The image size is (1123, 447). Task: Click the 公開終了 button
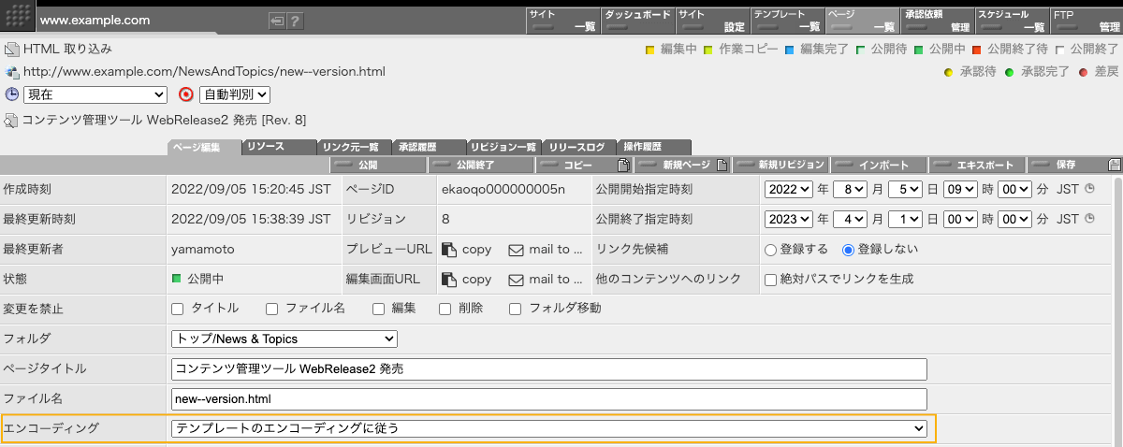[x=481, y=165]
